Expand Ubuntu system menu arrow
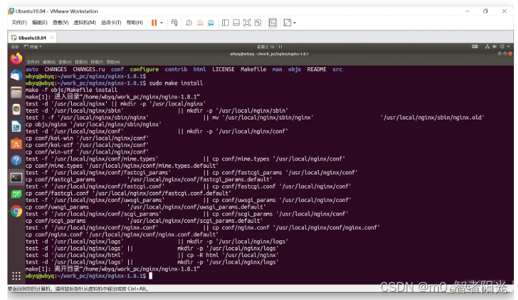The width and height of the screenshot is (518, 300). coord(509,46)
